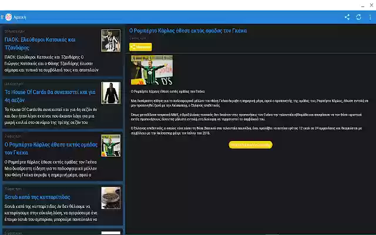Click the Αρχική title in top bar

pos(19,17)
